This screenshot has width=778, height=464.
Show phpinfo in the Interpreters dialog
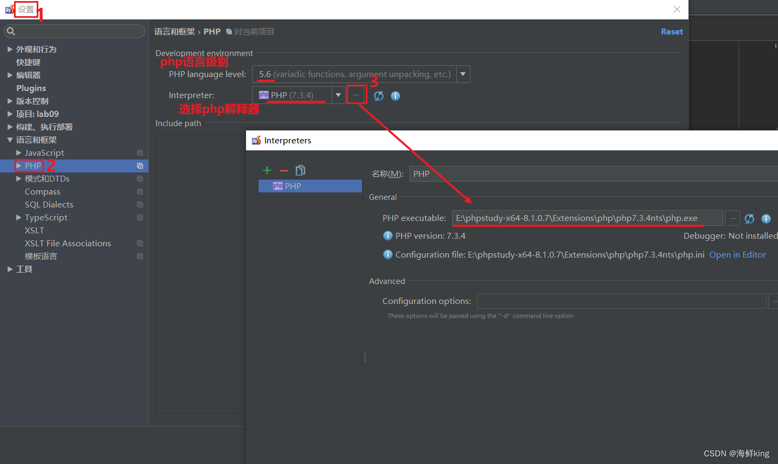766,219
